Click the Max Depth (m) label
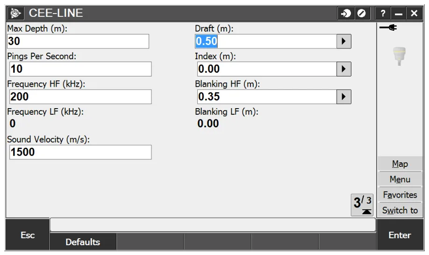The height and width of the screenshot is (255, 429). (37, 28)
